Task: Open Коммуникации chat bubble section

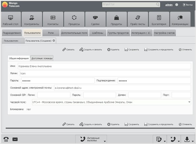Action: 180,19
